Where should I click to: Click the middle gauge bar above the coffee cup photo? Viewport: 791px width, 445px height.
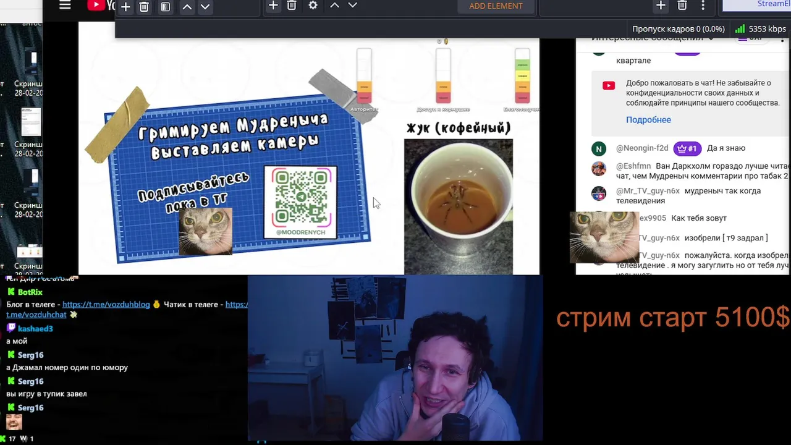(x=443, y=75)
